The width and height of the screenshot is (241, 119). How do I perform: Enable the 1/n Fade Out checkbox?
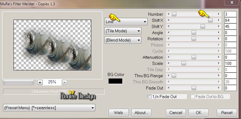(149, 97)
